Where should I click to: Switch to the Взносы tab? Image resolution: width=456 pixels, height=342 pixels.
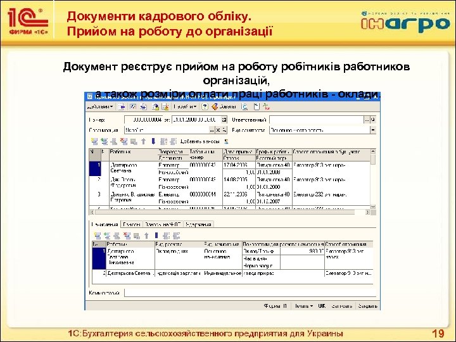point(132,224)
